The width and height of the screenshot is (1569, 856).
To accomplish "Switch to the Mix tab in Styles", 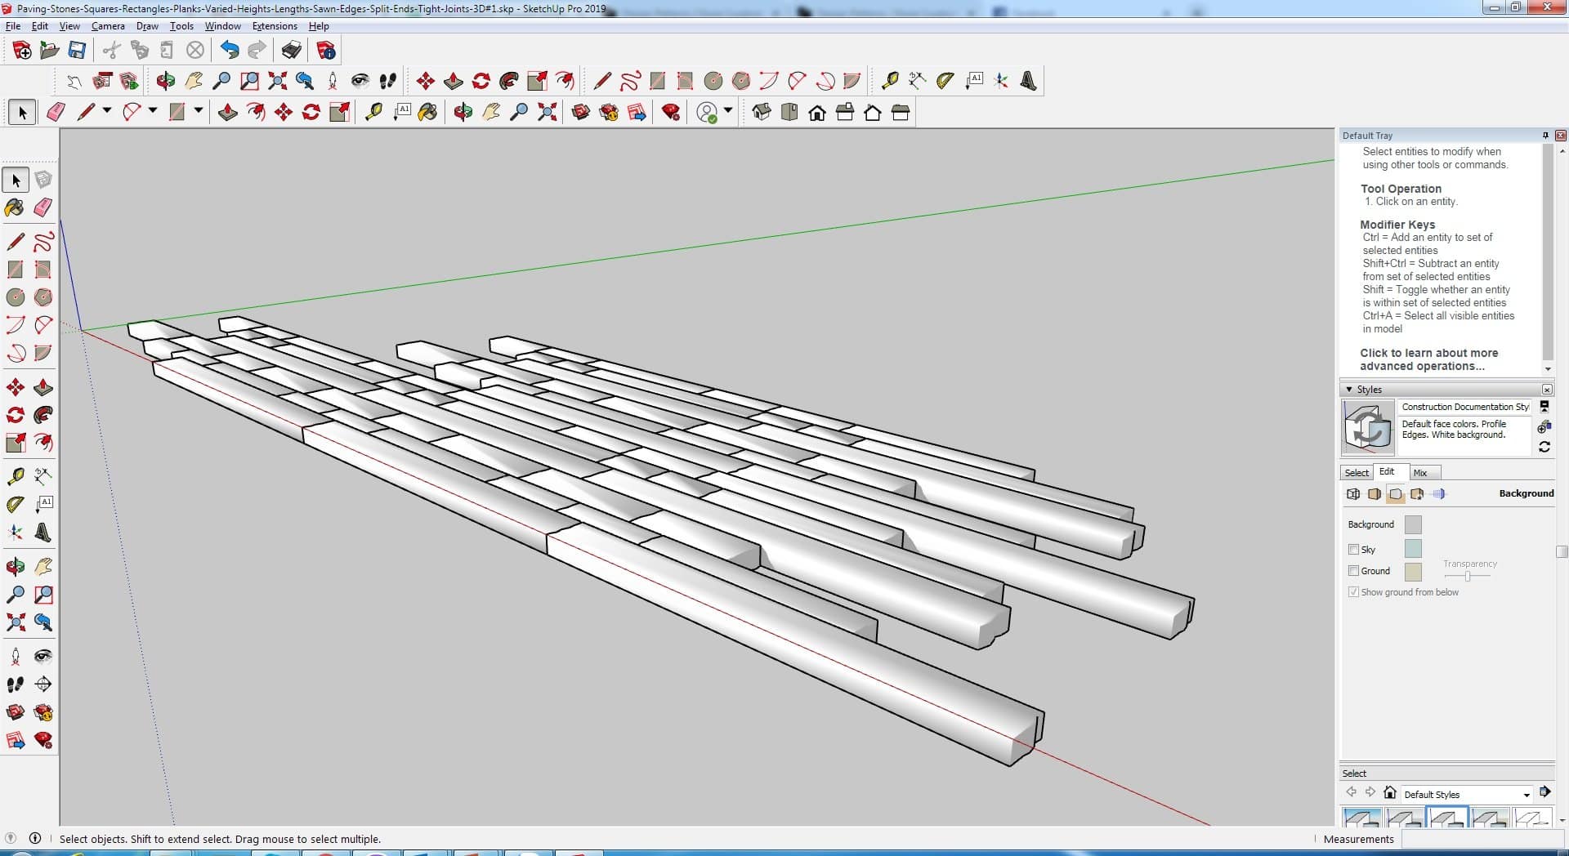I will coord(1420,473).
